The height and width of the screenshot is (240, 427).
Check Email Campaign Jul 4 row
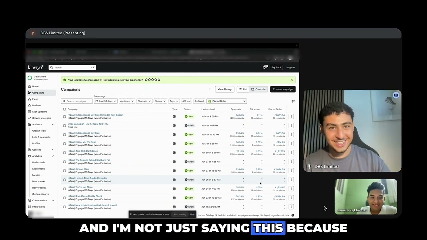click(64, 125)
